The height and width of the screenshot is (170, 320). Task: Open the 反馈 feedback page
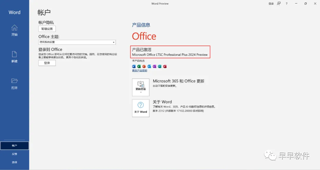15,154
